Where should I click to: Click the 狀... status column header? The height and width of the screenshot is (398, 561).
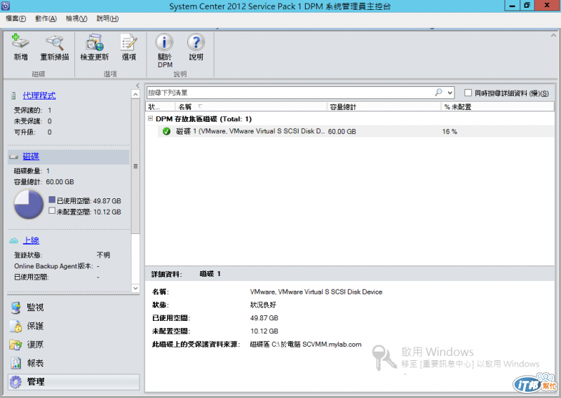click(161, 107)
